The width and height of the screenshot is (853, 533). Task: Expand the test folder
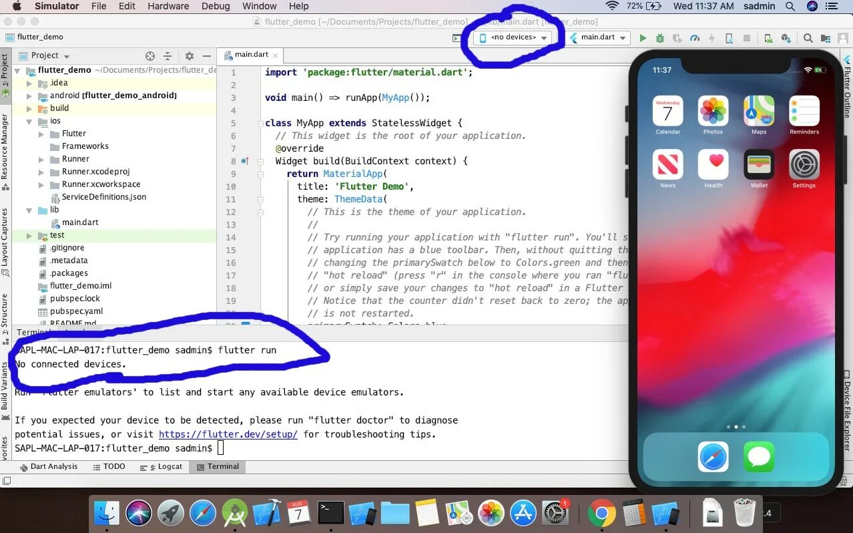(x=29, y=236)
